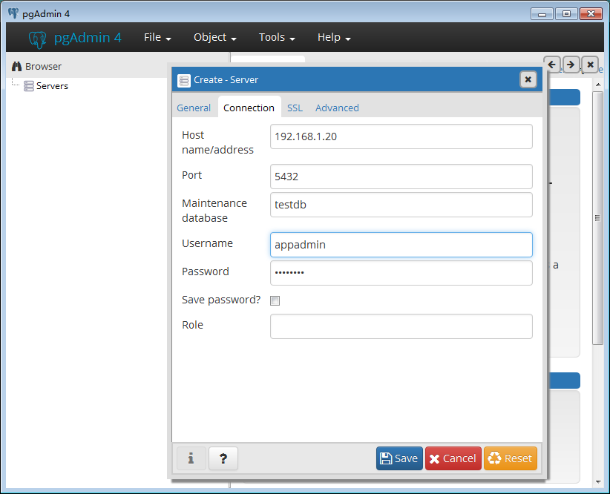Click the pgAdmin 4 elephant logo
Viewport: 610px width, 494px height.
click(38, 38)
